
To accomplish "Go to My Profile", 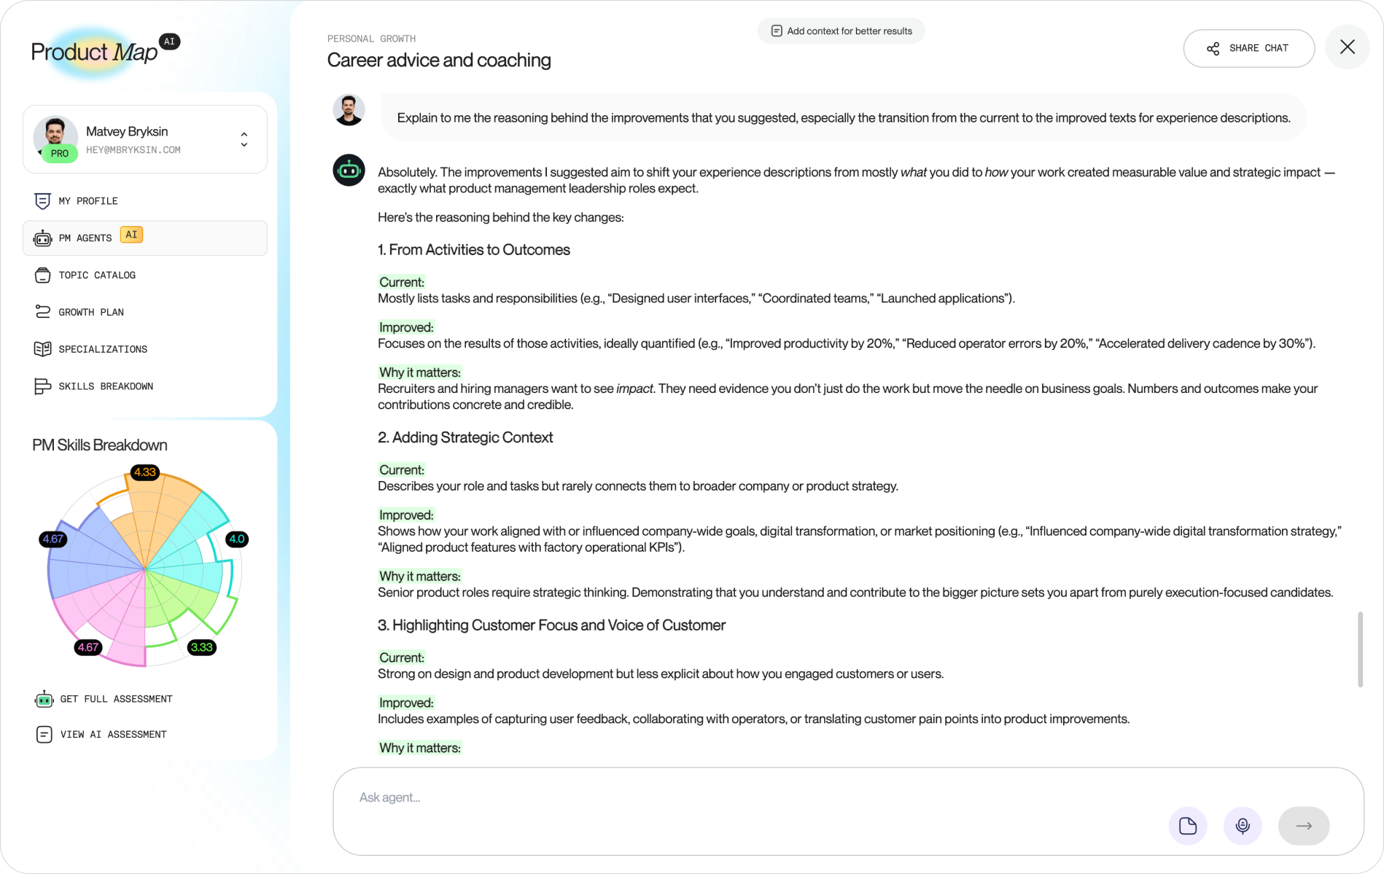I will pos(145,201).
